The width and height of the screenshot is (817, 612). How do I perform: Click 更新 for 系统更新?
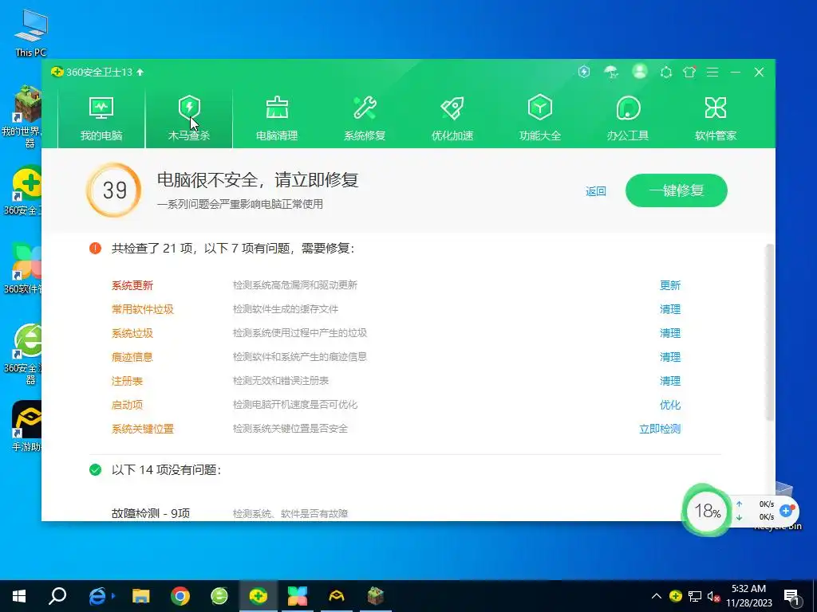[x=670, y=285]
